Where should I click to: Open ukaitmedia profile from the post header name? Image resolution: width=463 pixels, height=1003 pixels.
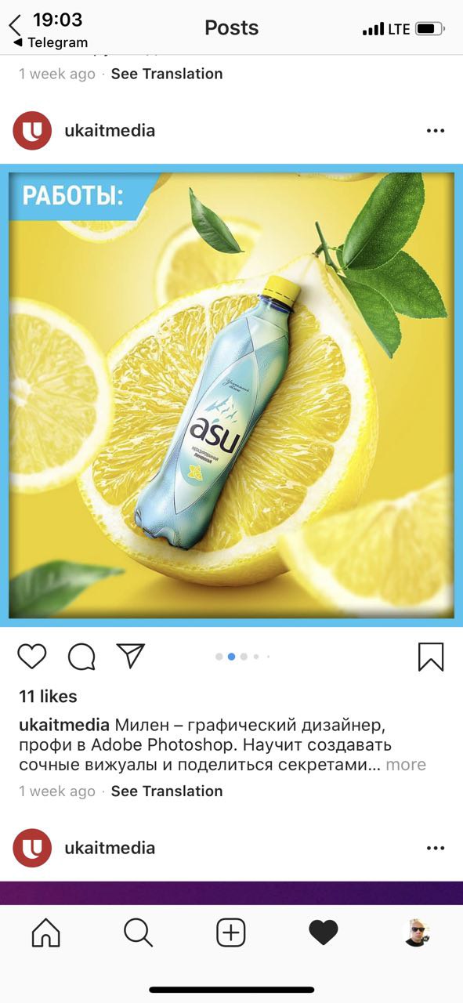click(x=110, y=131)
